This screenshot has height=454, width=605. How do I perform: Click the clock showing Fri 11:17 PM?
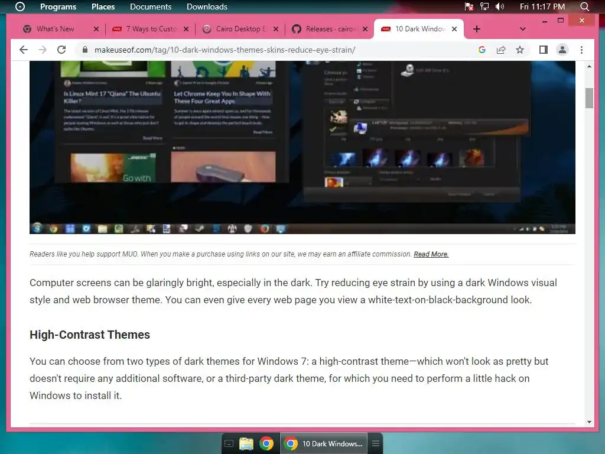542,7
